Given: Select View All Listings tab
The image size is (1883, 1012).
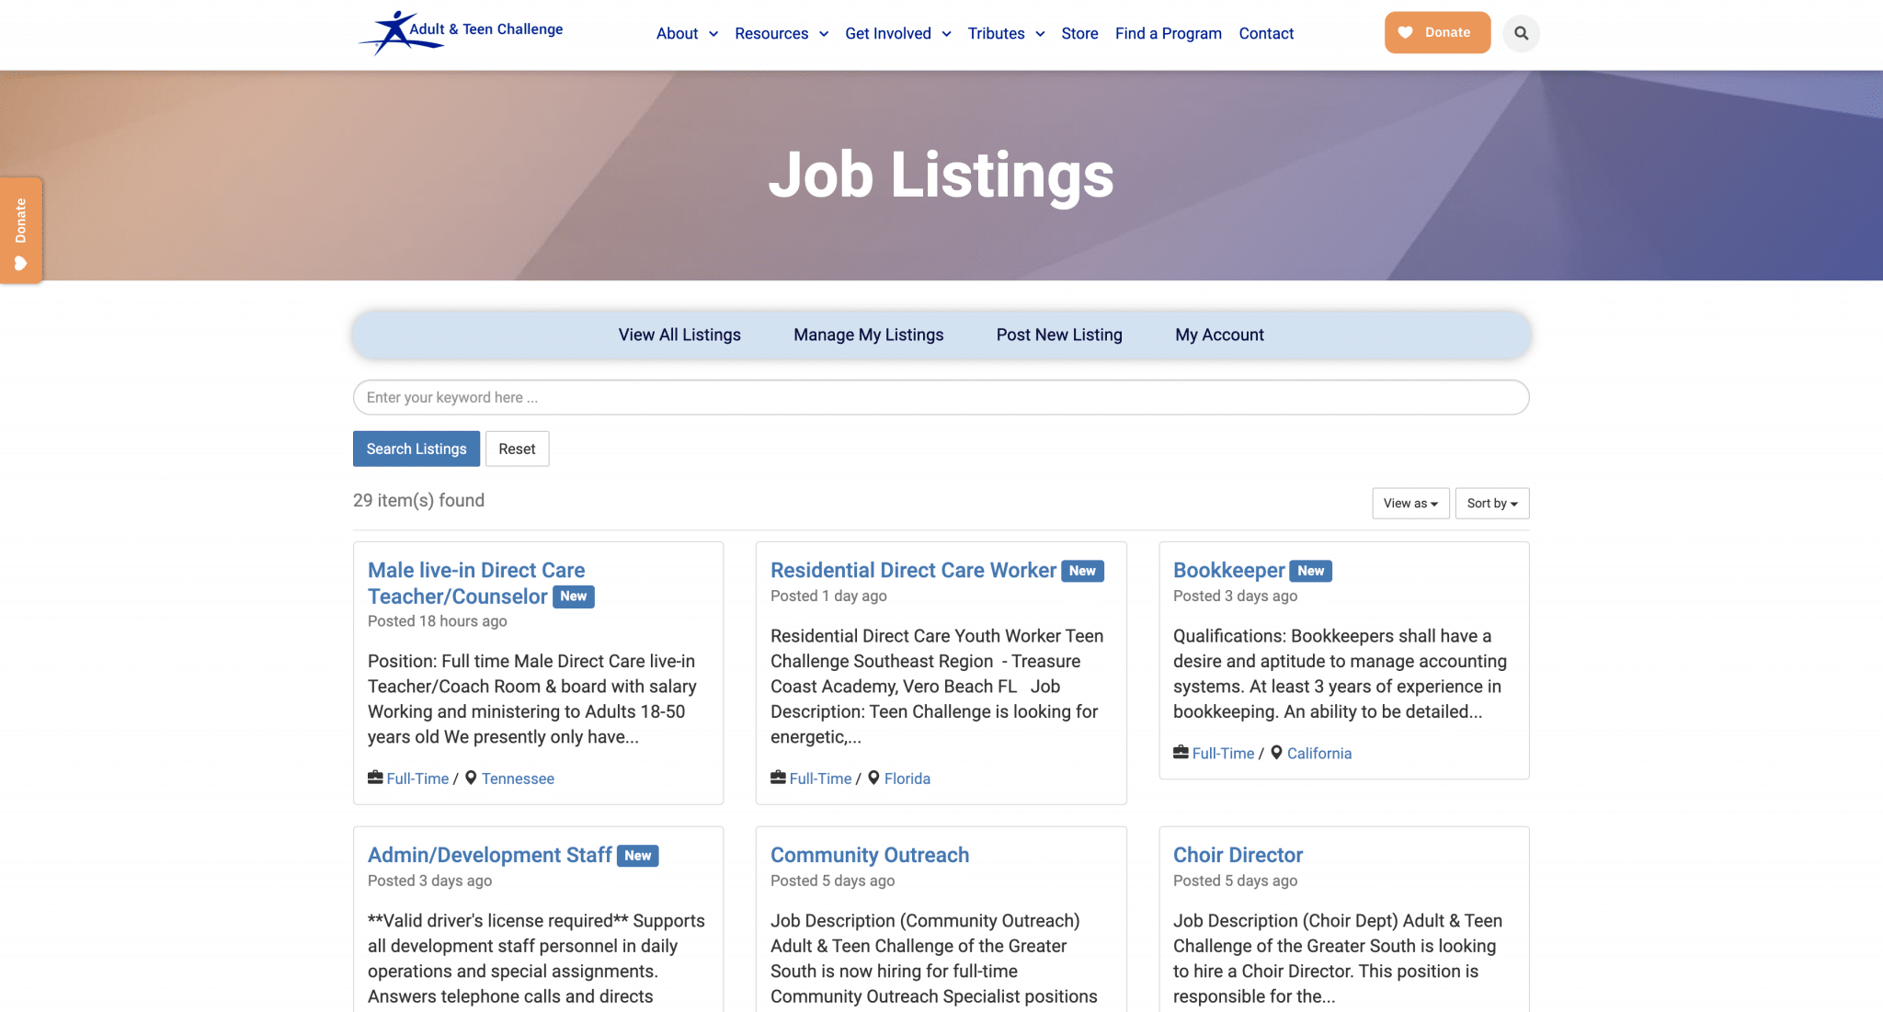Looking at the screenshot, I should (x=679, y=335).
